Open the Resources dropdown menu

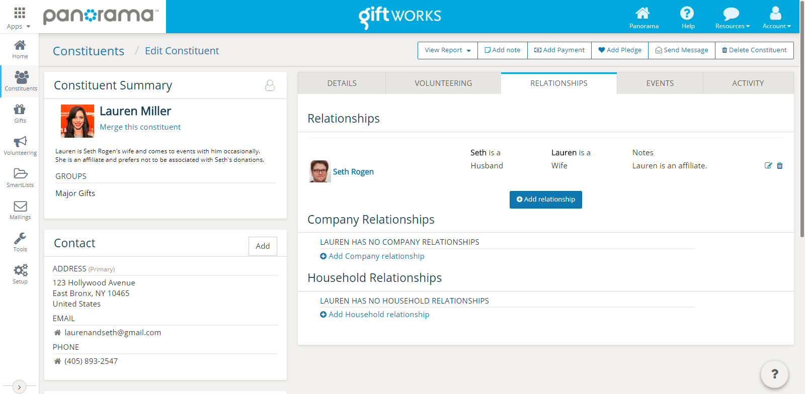[x=732, y=17]
